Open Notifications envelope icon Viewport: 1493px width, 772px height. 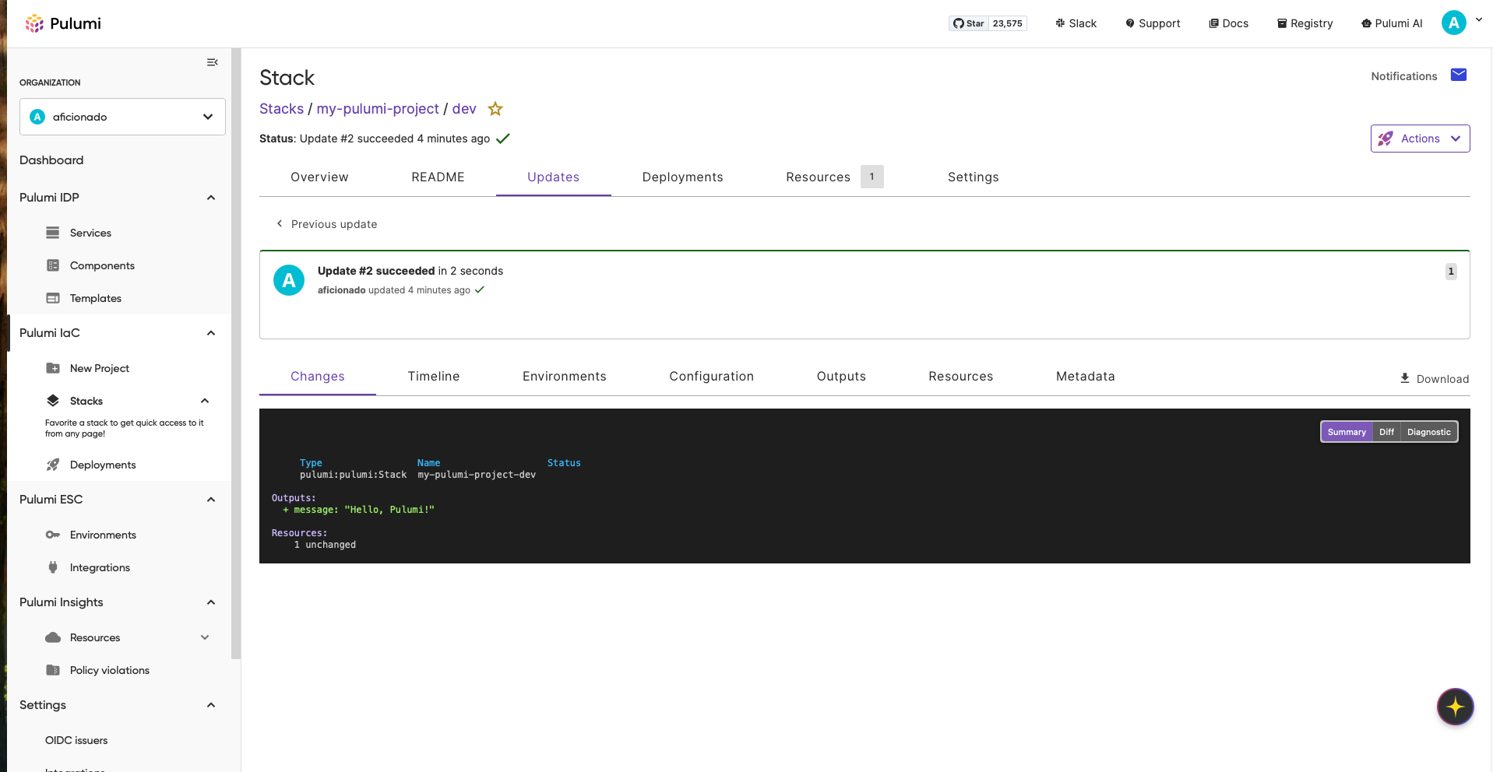[1459, 75]
